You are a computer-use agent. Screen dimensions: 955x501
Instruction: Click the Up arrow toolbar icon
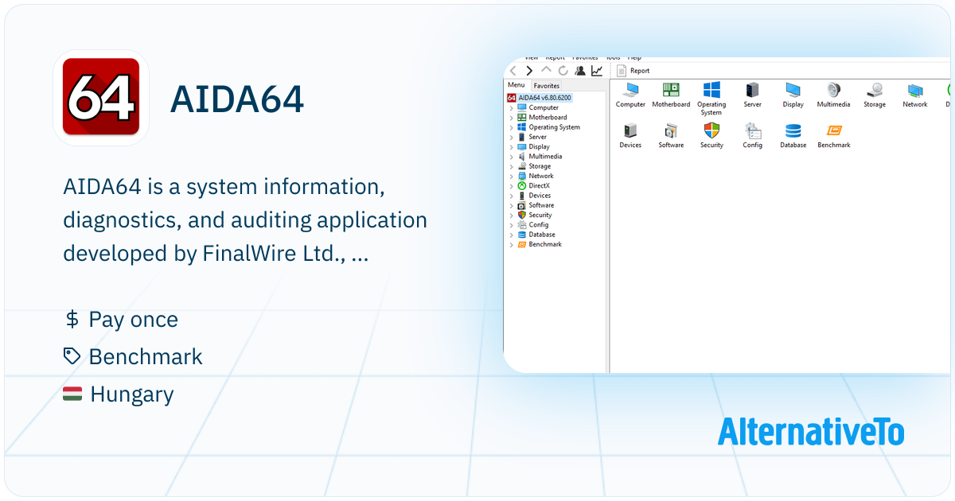pos(546,70)
